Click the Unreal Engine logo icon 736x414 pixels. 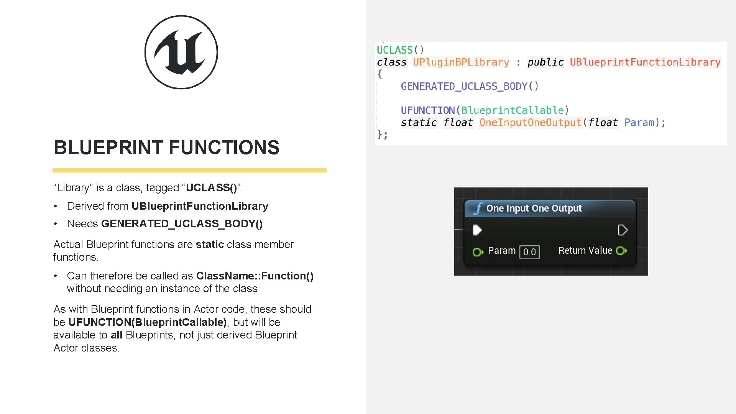point(181,52)
